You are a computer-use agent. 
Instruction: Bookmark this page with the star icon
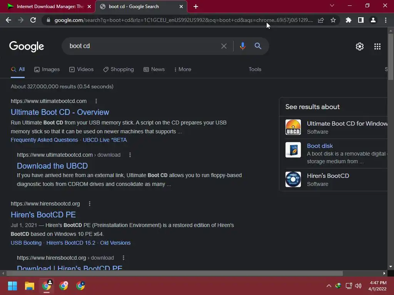point(333,20)
